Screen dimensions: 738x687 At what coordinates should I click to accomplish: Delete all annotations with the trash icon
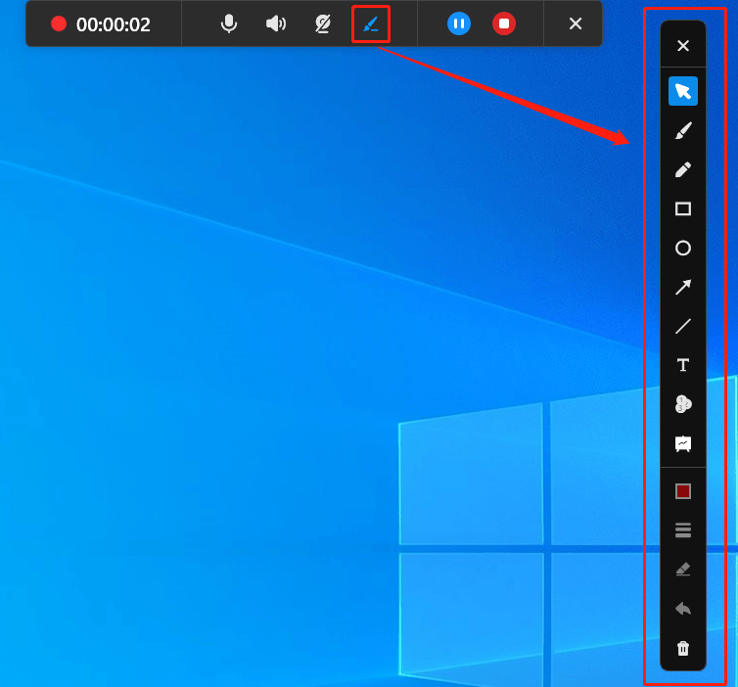coord(683,649)
